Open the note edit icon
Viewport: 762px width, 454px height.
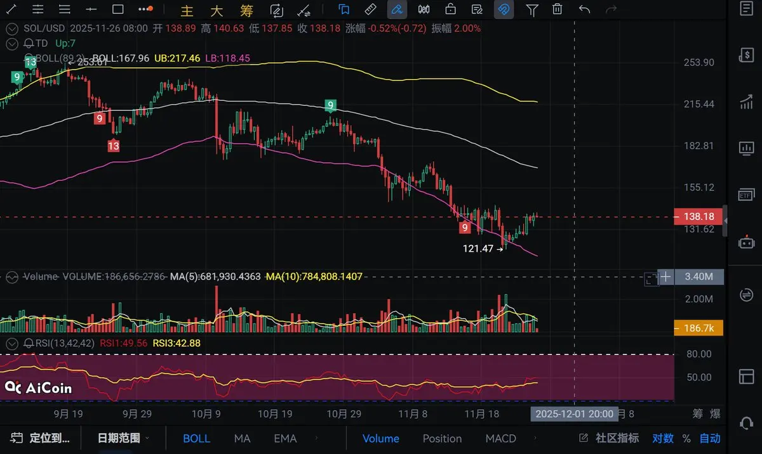click(477, 10)
